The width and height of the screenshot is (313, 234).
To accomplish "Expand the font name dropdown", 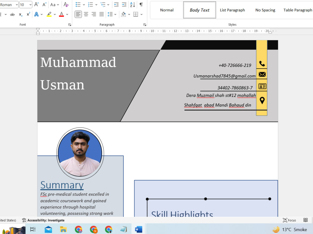I will click(17, 5).
